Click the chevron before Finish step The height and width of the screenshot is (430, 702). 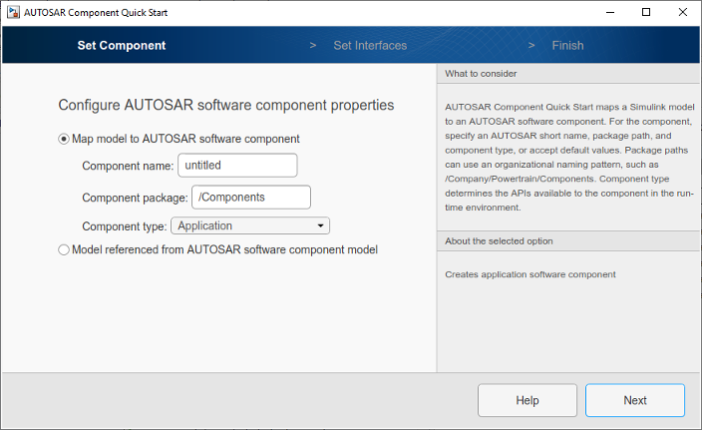532,46
